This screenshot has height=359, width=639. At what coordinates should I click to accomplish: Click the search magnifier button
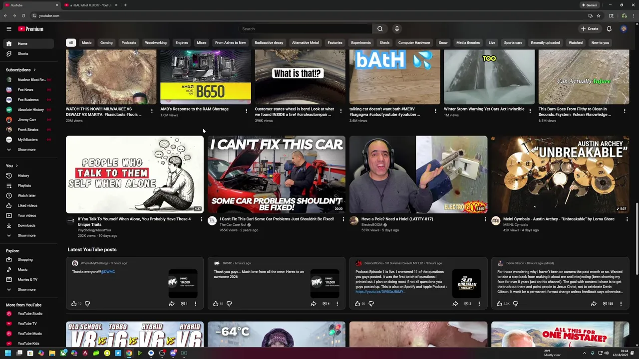tap(380, 29)
